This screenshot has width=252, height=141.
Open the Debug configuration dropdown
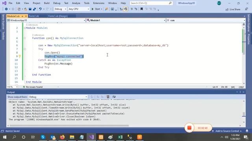pyautogui.click(x=60, y=9)
